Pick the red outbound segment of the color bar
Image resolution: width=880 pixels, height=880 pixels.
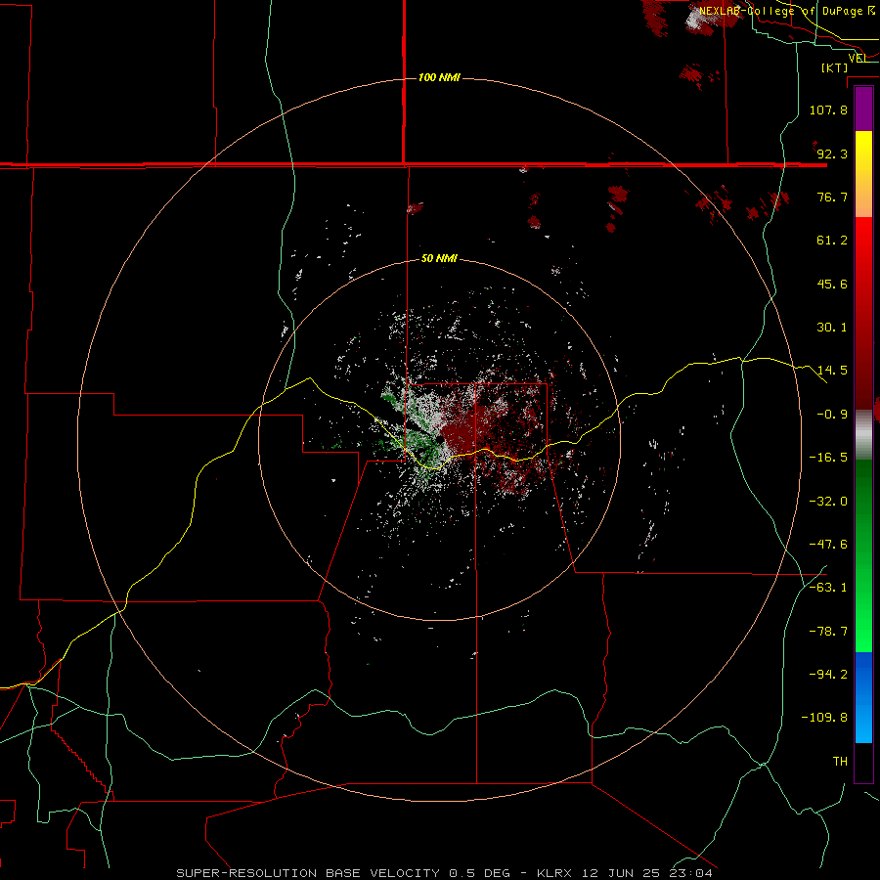[x=863, y=313]
